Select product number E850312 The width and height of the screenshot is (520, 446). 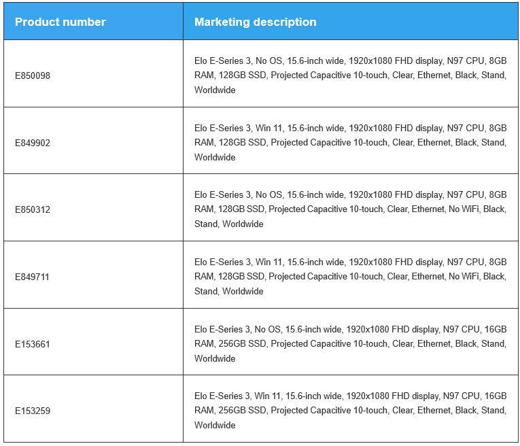coord(33,209)
